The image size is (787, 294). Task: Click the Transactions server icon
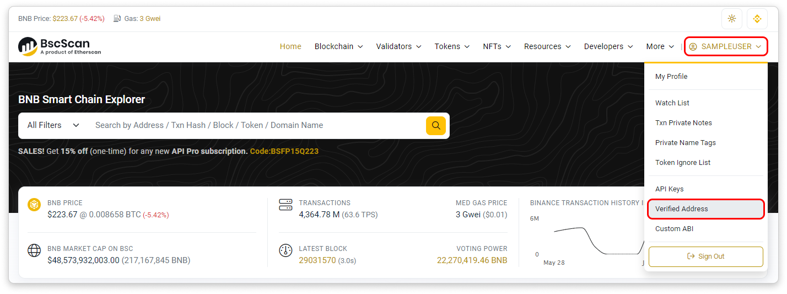[285, 205]
